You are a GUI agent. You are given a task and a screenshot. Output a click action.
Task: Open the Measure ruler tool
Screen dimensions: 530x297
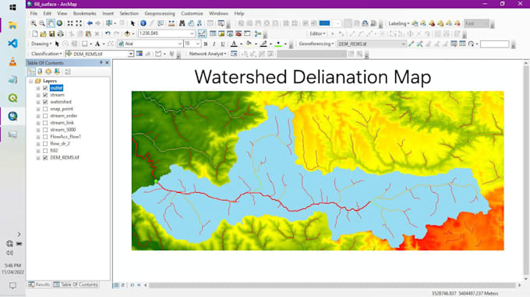click(171, 23)
